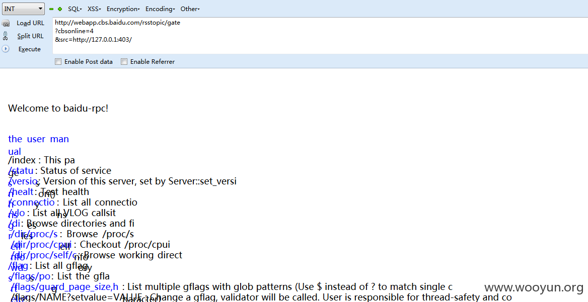
Task: Click the green minus icon
Action: tap(51, 9)
